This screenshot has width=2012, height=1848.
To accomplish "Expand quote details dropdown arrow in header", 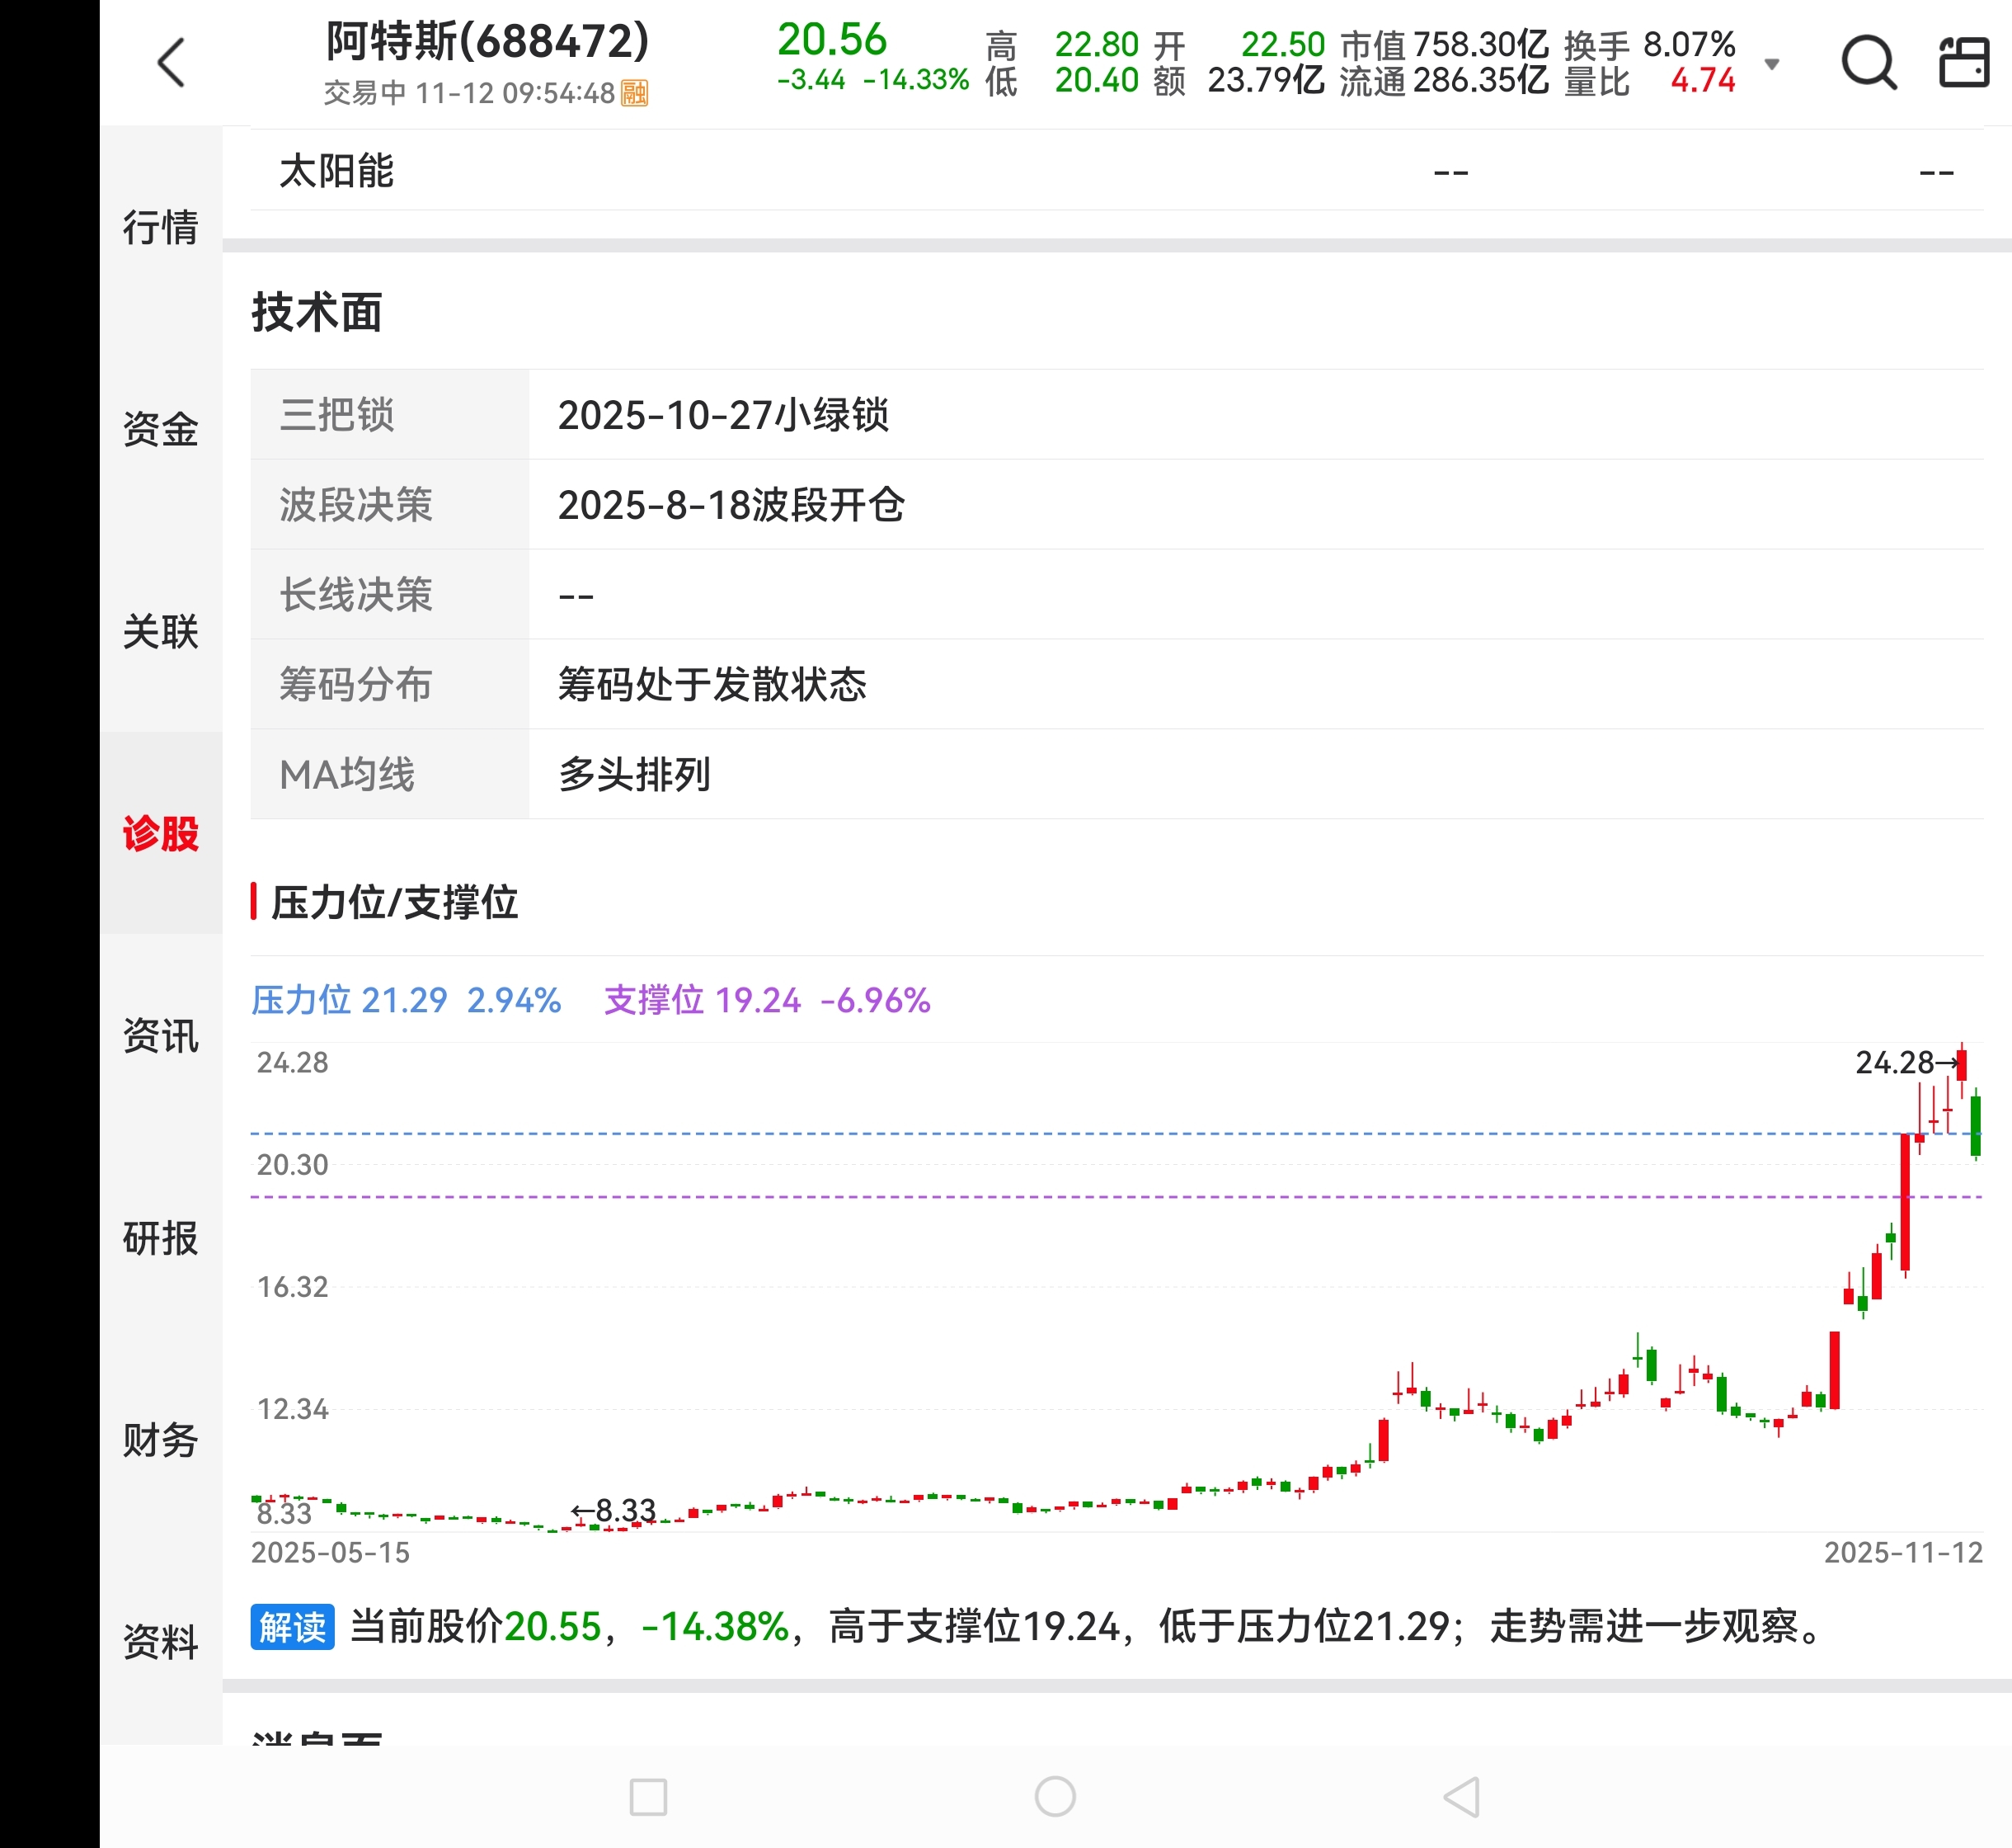I will pos(1771,64).
